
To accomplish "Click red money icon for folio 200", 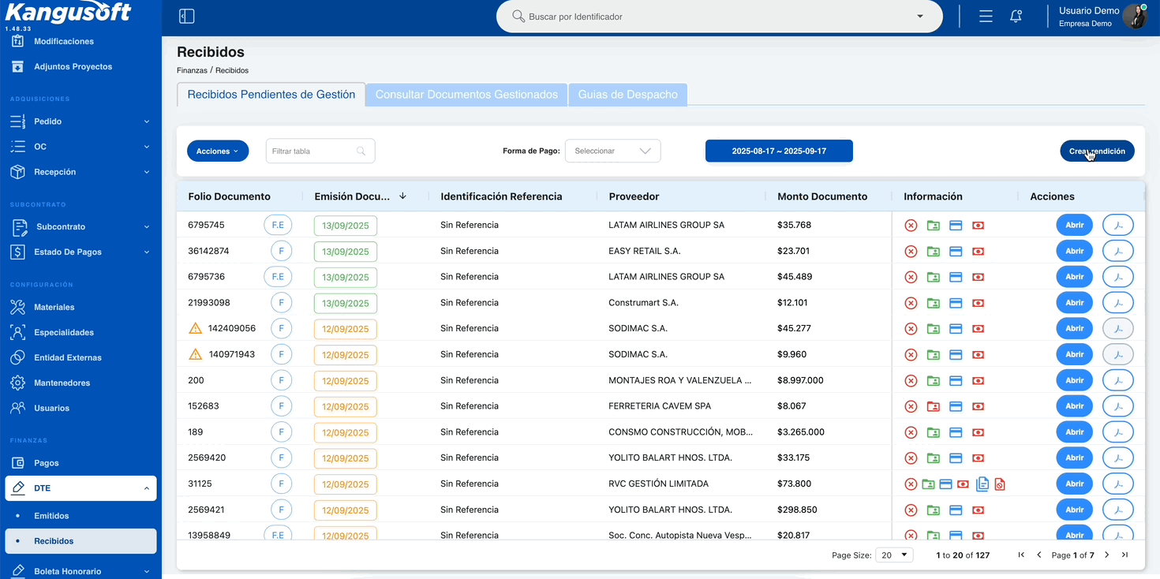I will click(978, 381).
